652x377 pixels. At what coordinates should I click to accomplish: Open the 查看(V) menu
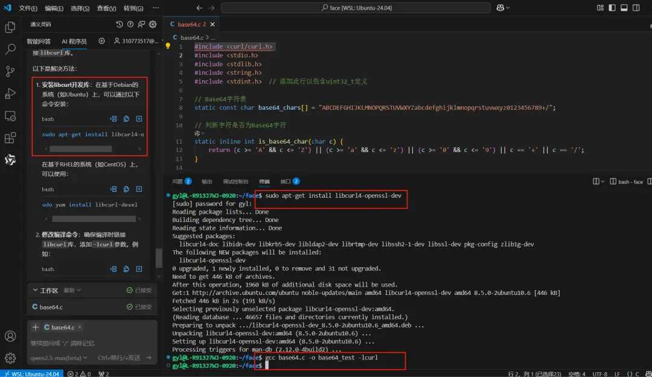coord(106,8)
